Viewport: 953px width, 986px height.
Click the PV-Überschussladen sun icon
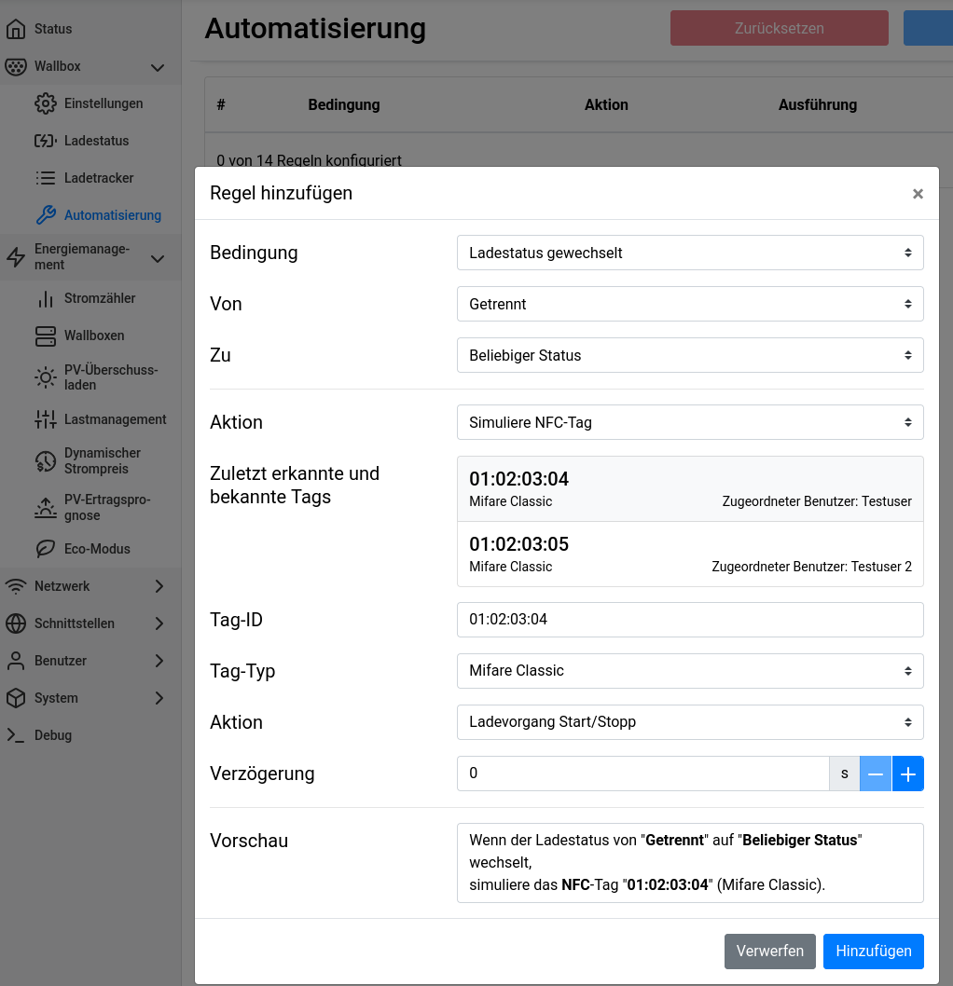coord(46,377)
